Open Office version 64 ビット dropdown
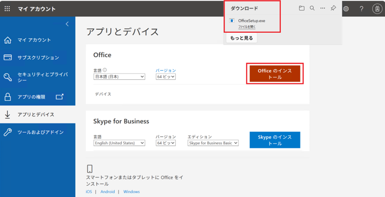Image resolution: width=385 pixels, height=197 pixels. click(166, 77)
